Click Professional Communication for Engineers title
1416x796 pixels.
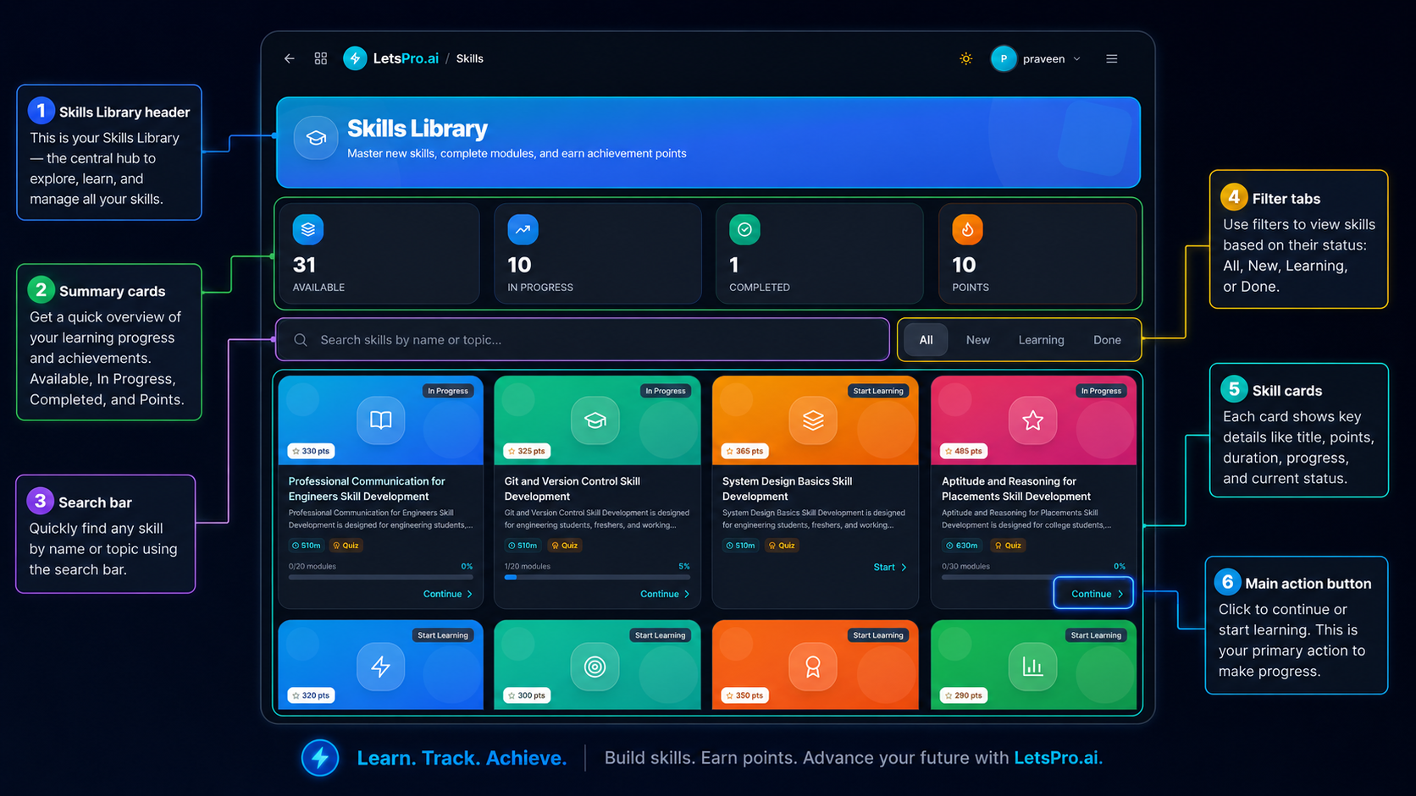tap(367, 489)
